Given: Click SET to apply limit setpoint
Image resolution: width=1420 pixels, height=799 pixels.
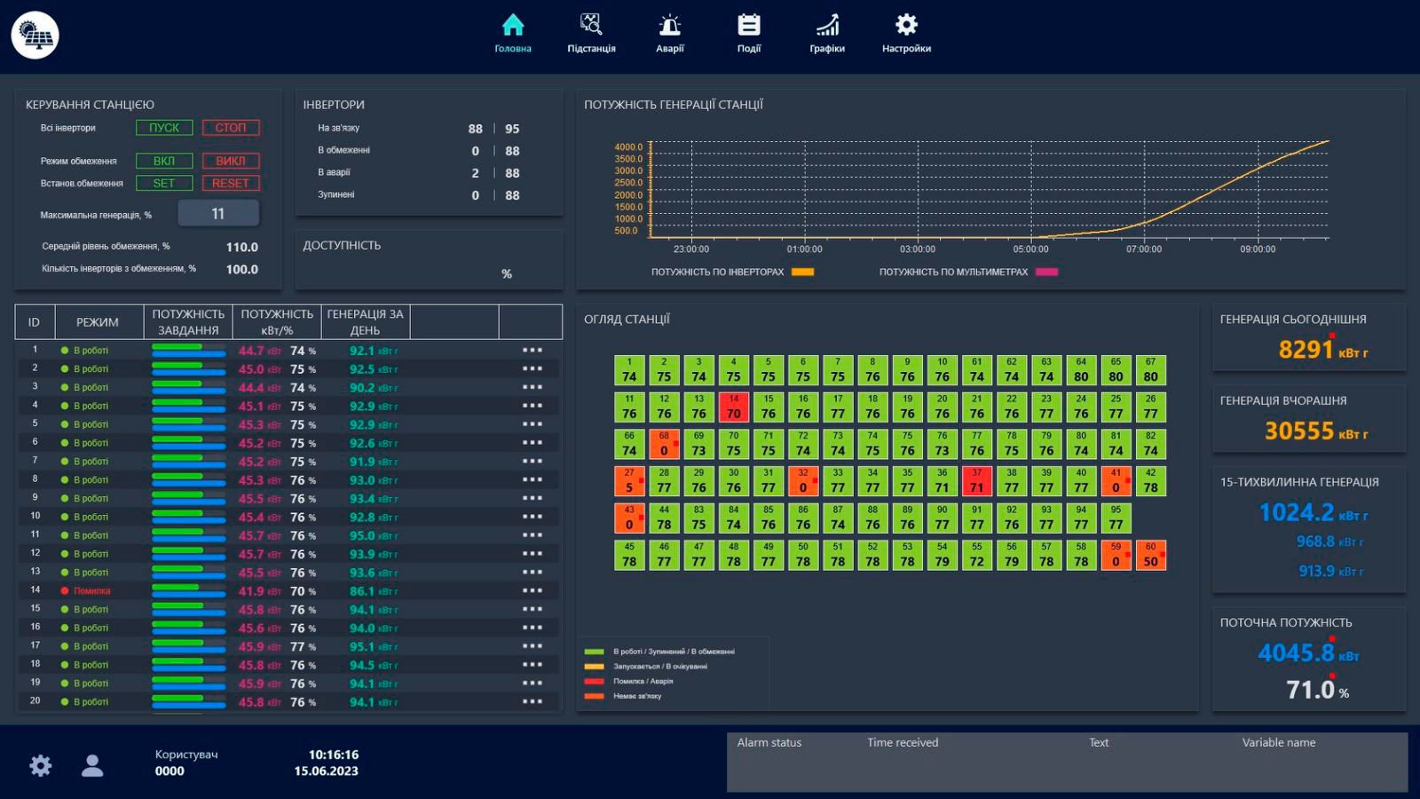Looking at the screenshot, I should pos(164,183).
